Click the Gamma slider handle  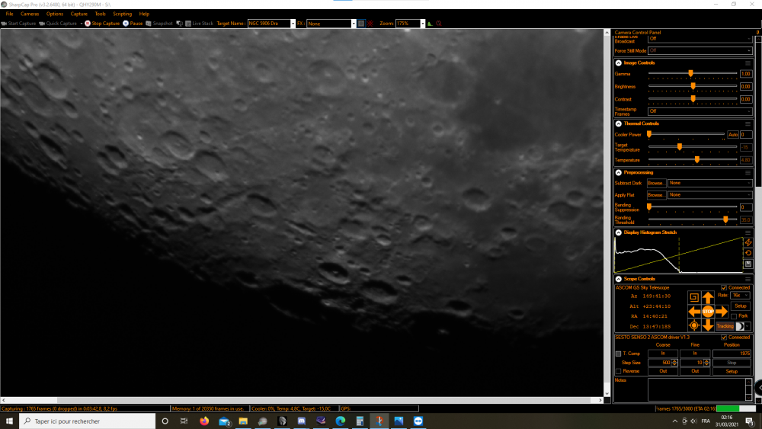pos(690,74)
